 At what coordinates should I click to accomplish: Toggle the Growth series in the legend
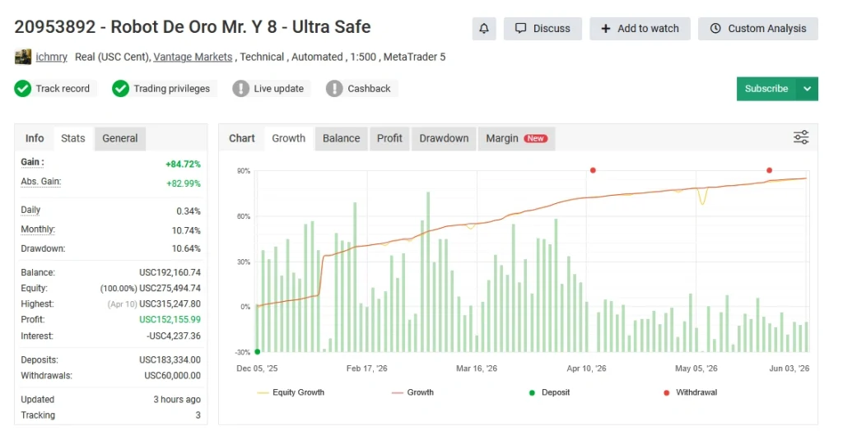pos(412,392)
